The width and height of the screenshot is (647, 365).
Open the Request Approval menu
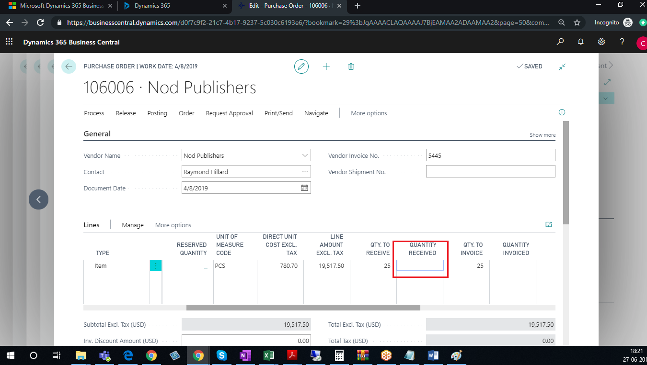(230, 113)
